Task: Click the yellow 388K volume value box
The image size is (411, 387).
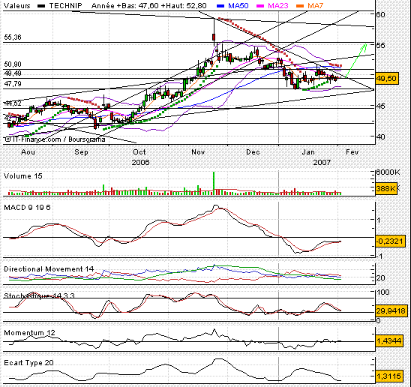Action: point(386,188)
